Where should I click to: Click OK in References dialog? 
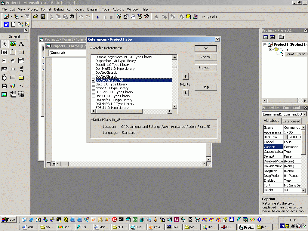click(x=206, y=49)
